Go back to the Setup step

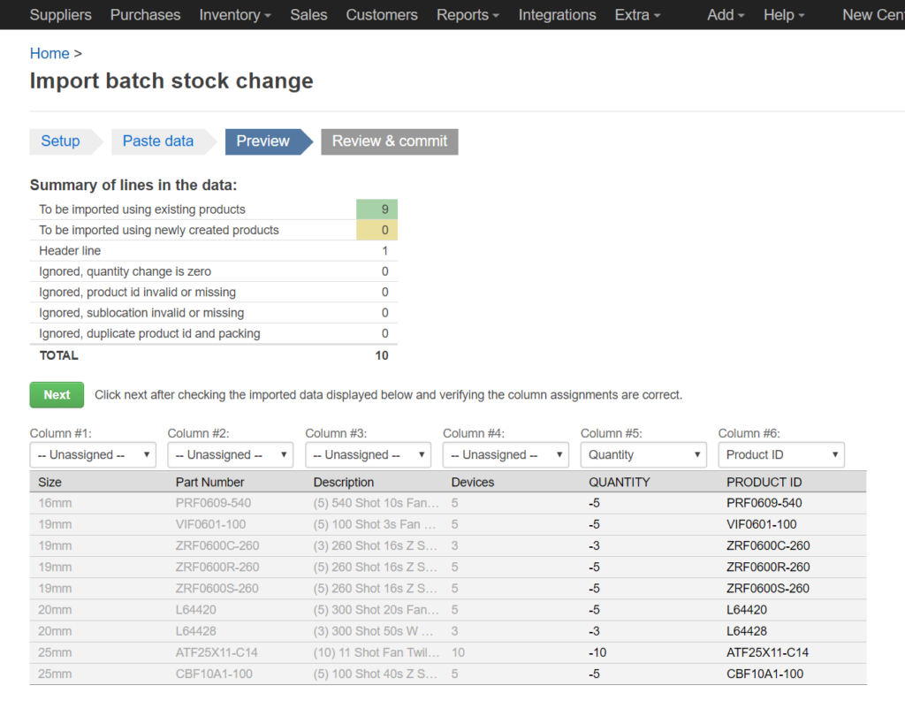61,141
